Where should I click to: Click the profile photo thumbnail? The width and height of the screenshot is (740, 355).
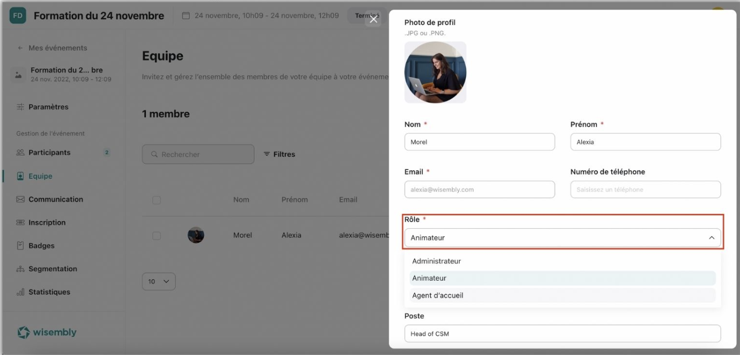tap(435, 72)
